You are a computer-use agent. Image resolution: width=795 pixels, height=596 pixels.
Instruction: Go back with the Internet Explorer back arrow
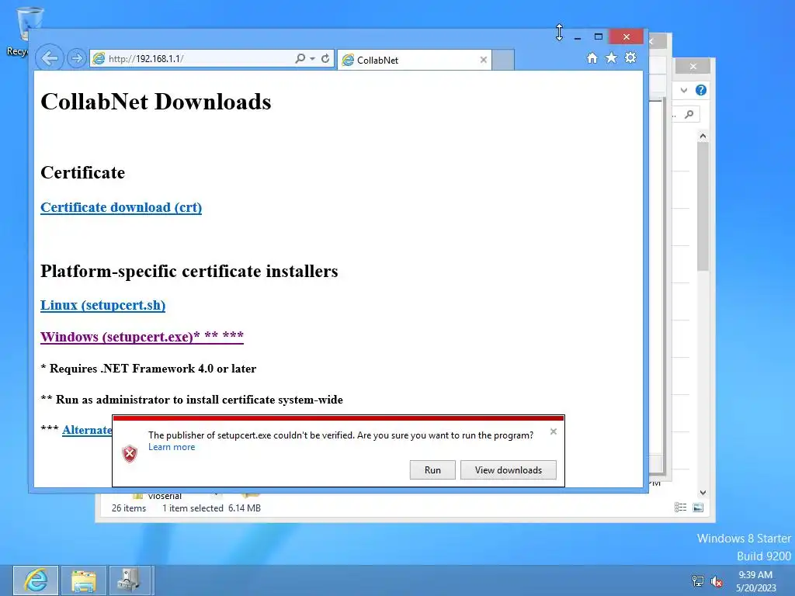click(x=50, y=58)
